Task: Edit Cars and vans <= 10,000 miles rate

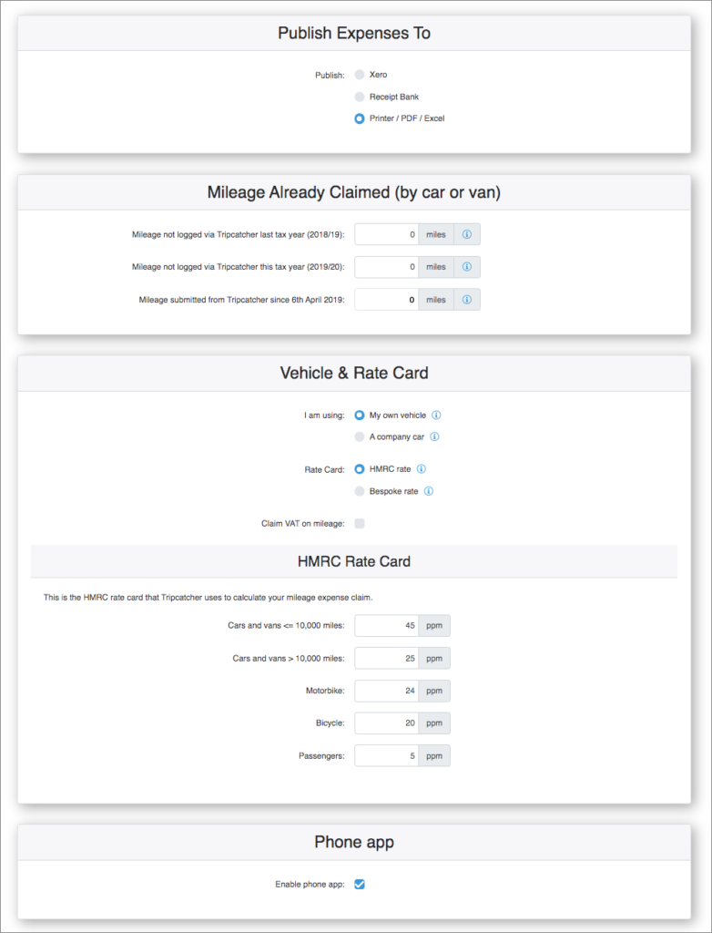Action: pos(387,626)
